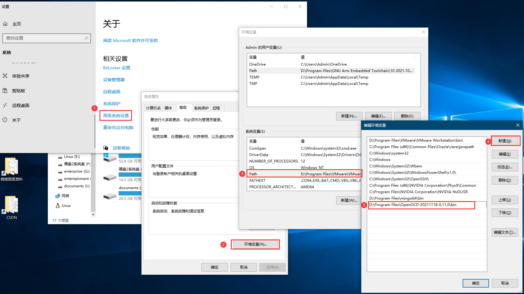Close the 环境变量 dialog

click(x=424, y=32)
